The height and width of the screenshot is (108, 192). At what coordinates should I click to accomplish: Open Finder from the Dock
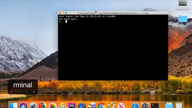point(13,106)
